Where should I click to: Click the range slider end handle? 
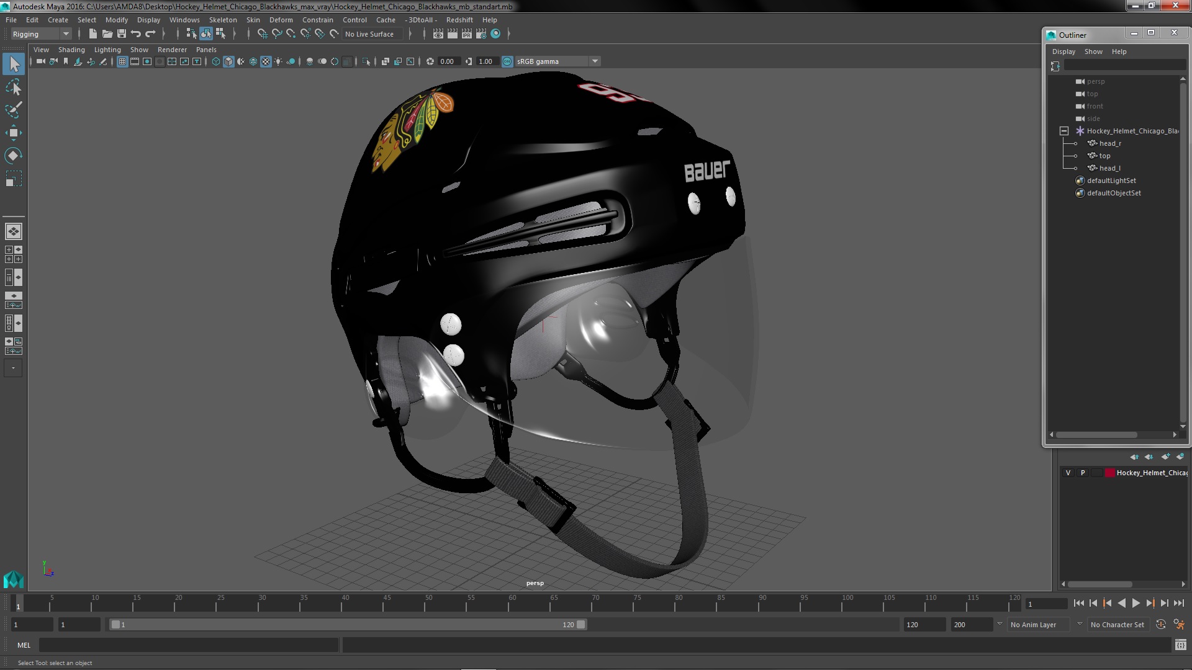click(x=581, y=625)
